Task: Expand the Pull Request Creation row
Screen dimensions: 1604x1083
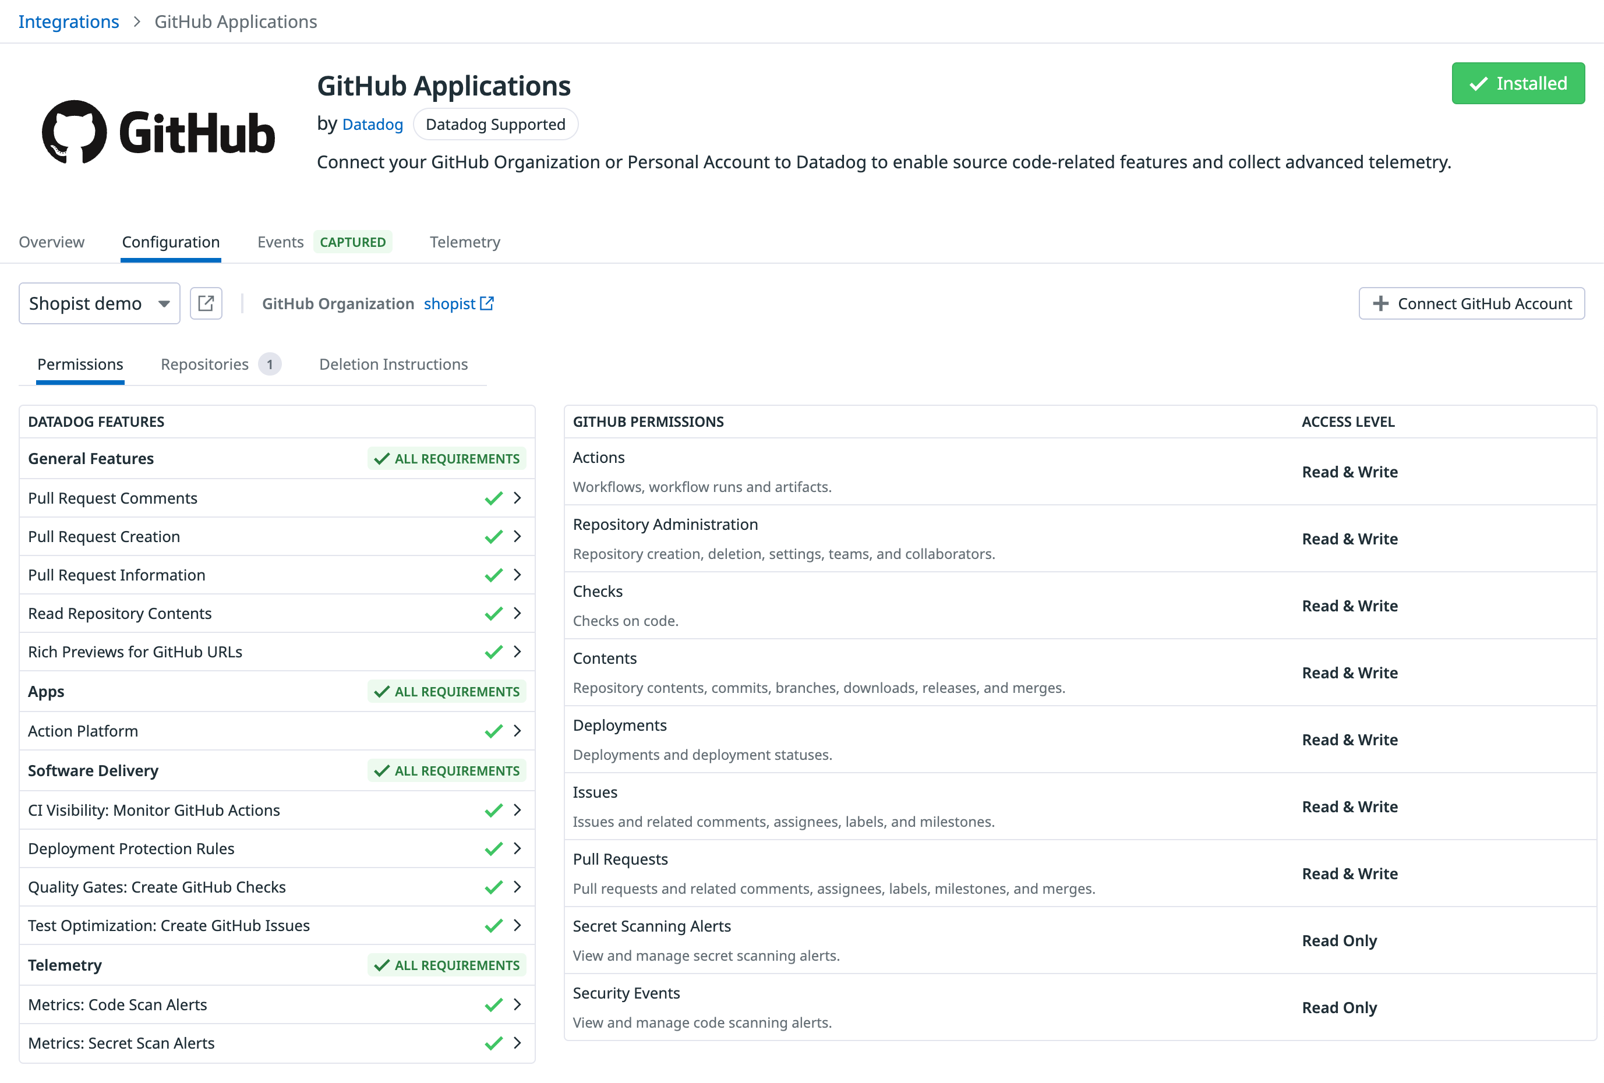Action: point(518,536)
